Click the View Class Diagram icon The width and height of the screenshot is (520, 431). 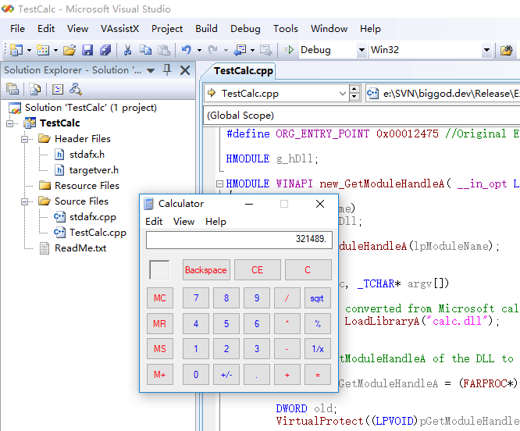click(76, 89)
